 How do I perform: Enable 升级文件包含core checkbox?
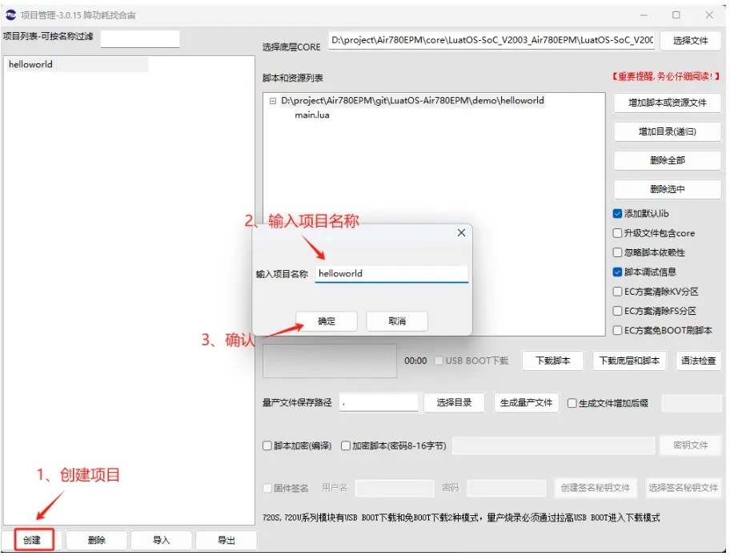617,233
